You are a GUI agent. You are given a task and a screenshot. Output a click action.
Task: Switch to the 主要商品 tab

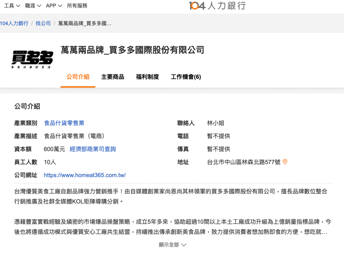pyautogui.click(x=113, y=77)
